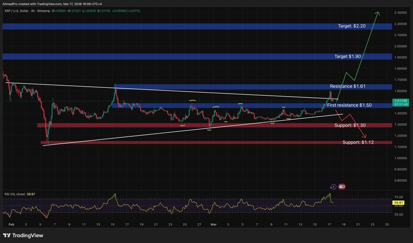The height and width of the screenshot is (243, 413).
Task: Click the US flag economic event icon
Action: (x=342, y=187)
